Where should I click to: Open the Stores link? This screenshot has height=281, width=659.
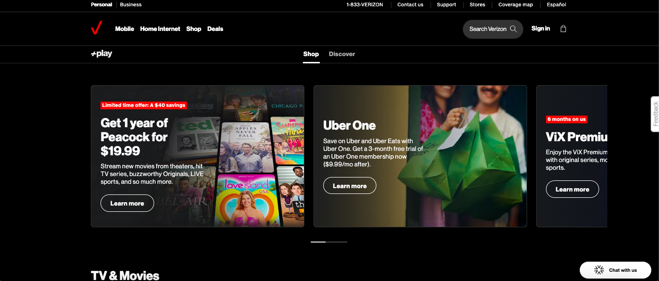pos(477,4)
